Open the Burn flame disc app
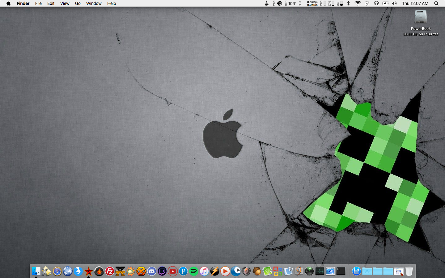The width and height of the screenshot is (445, 278). coord(99,271)
